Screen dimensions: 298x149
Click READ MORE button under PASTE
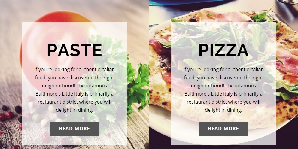[74, 129]
